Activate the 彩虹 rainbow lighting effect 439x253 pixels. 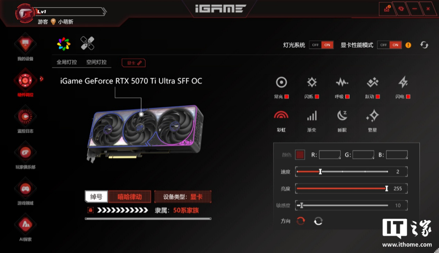[281, 115]
